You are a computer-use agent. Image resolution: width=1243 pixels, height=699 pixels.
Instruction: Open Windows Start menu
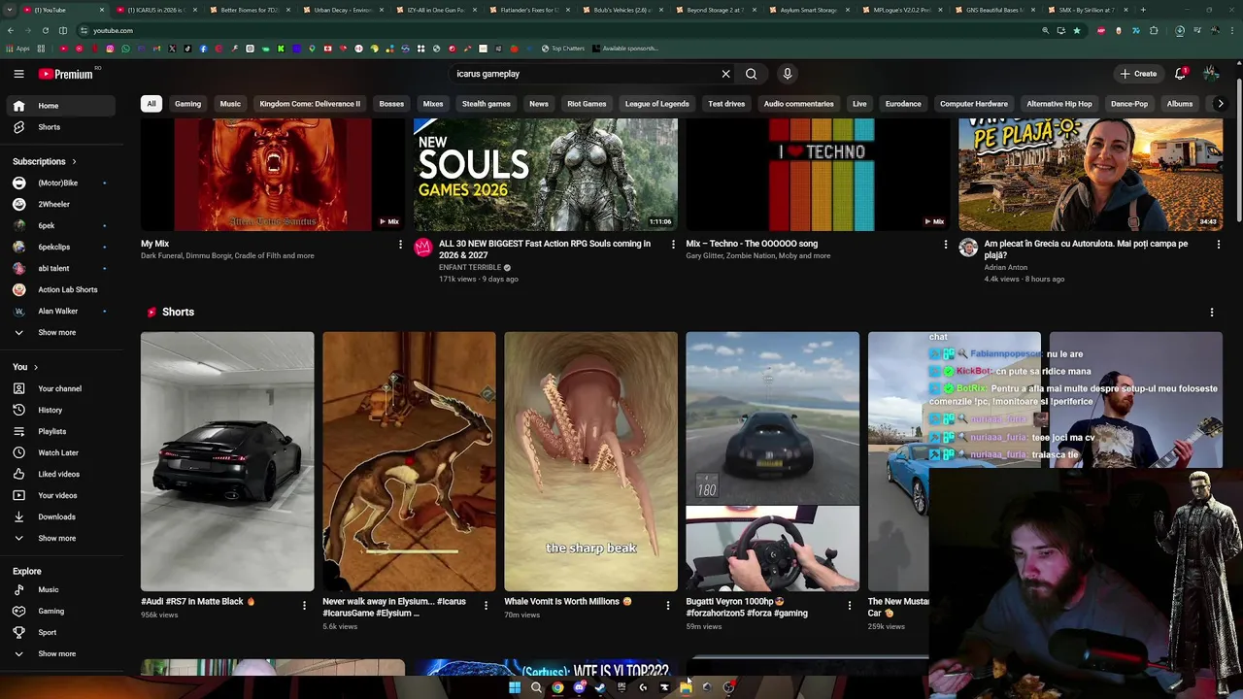point(515,687)
